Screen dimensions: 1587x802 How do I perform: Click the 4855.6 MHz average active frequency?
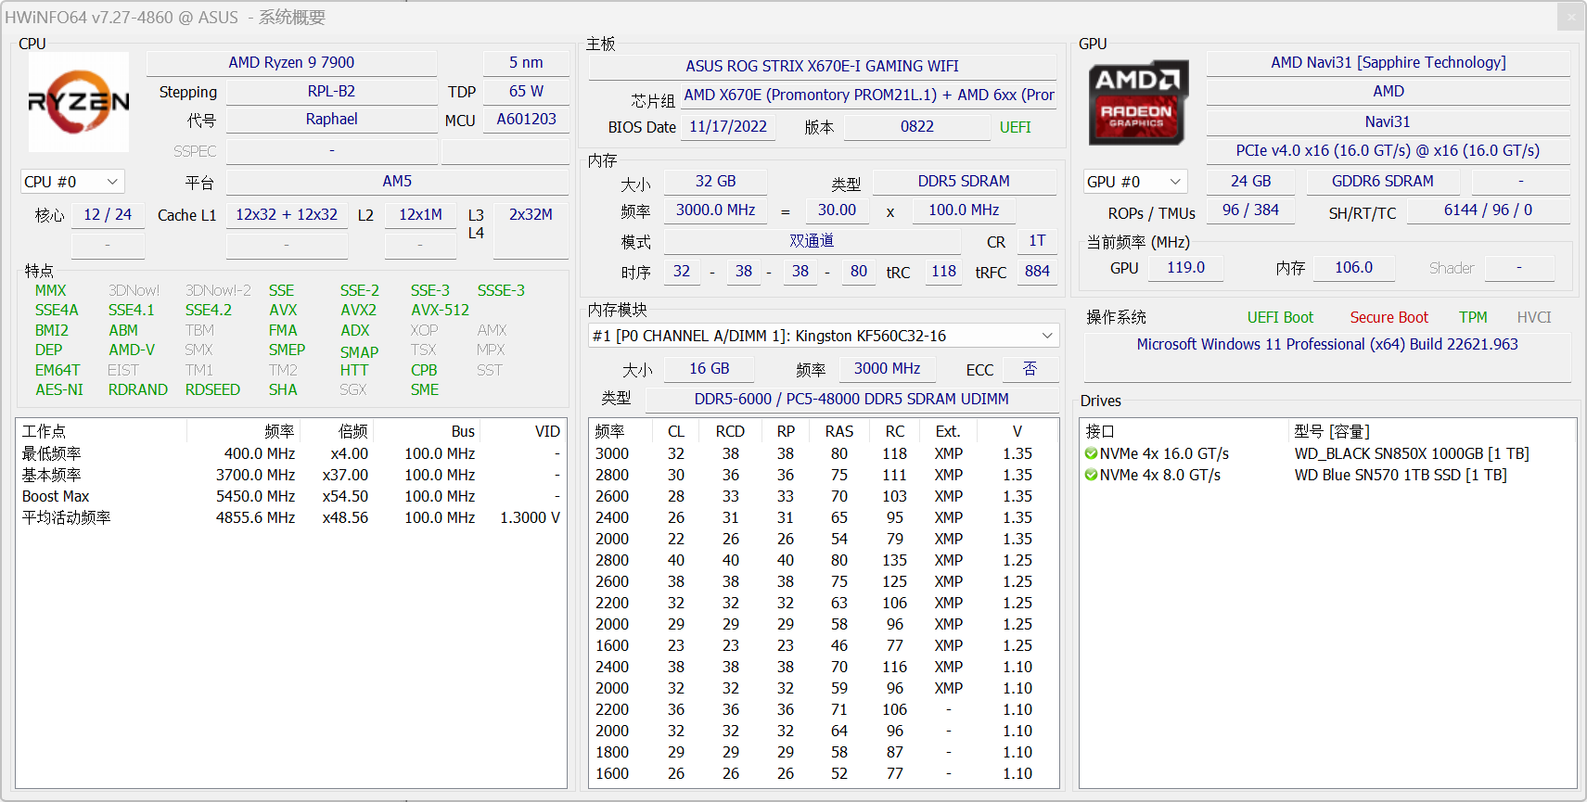tap(255, 517)
